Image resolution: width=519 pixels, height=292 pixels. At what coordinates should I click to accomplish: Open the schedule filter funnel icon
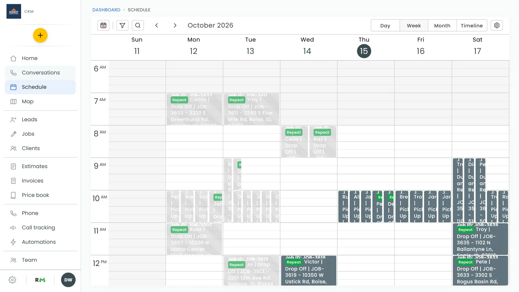(x=122, y=25)
